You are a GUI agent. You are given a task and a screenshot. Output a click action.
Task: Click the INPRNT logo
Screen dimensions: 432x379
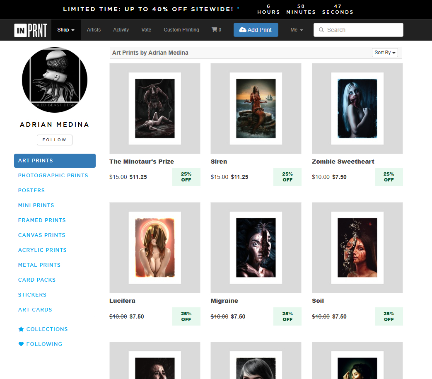(x=31, y=30)
